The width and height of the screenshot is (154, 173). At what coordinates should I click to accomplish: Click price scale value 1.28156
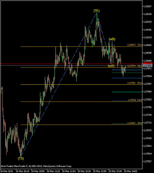click(147, 30)
